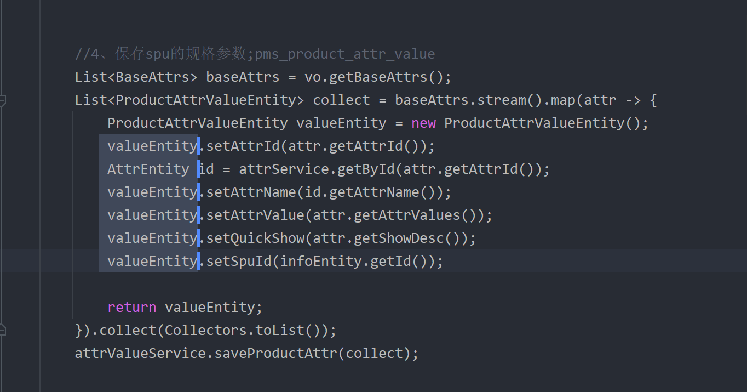Click 'setAttrName' method name
The height and width of the screenshot is (392, 747).
(251, 192)
